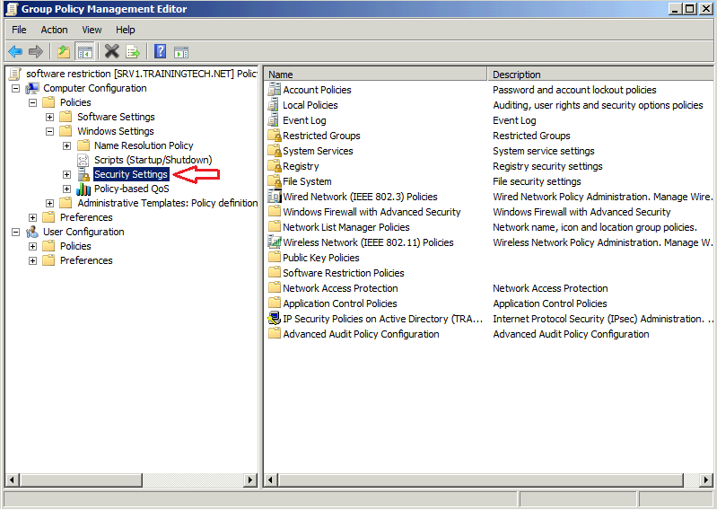Open the Action menu
Viewport: 717px width, 510px height.
[54, 30]
